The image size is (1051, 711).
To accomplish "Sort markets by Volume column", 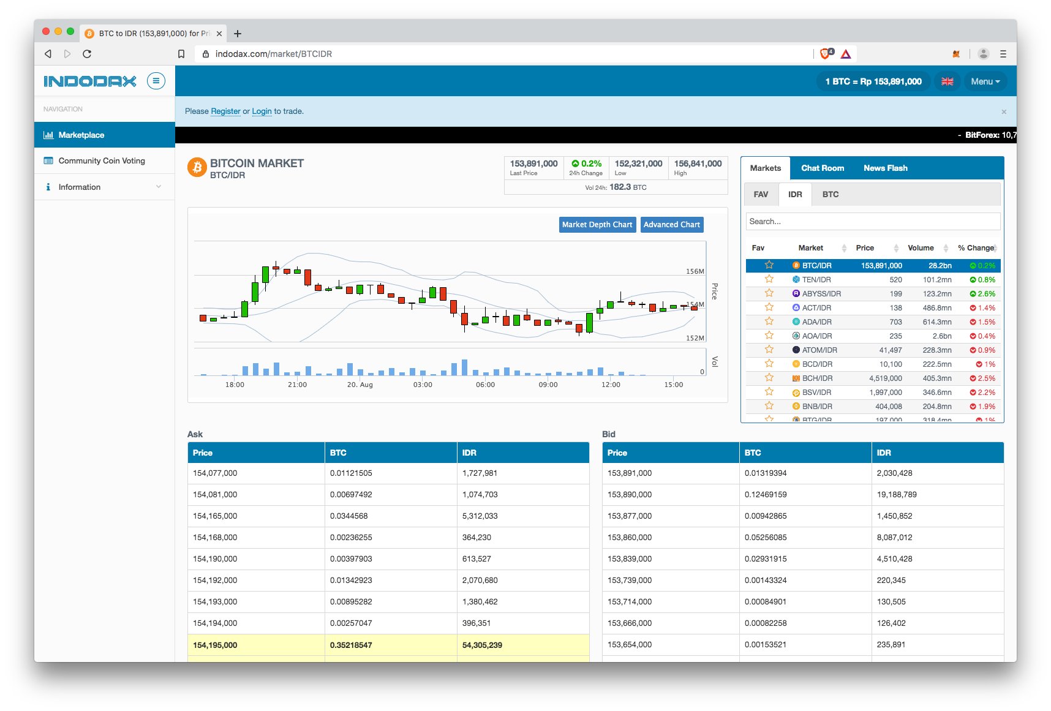I will pyautogui.click(x=927, y=248).
